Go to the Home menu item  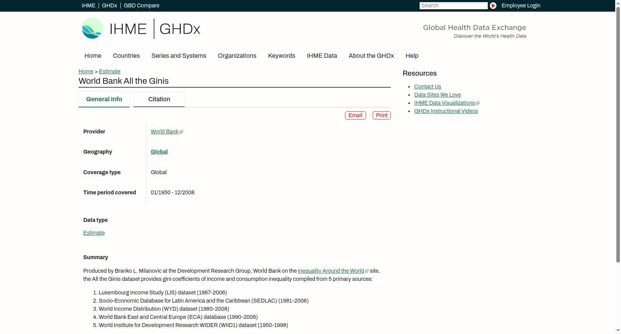point(93,56)
